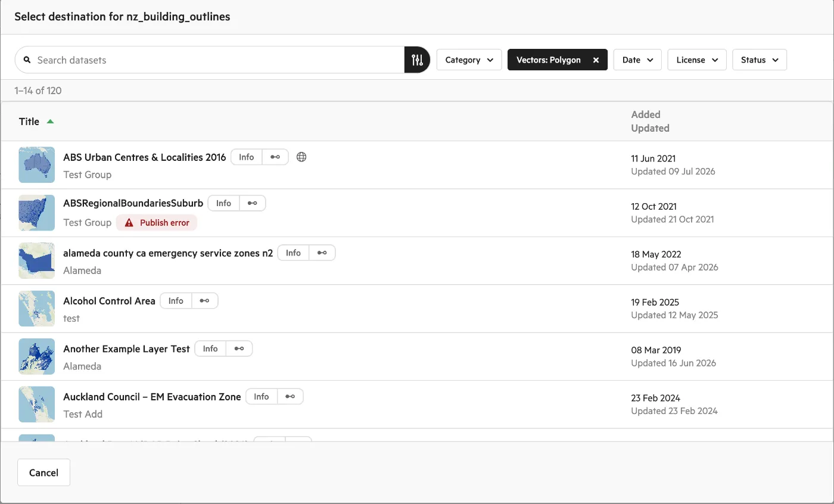This screenshot has height=504, width=834.
Task: Open the Date filter dropdown
Action: tap(637, 60)
